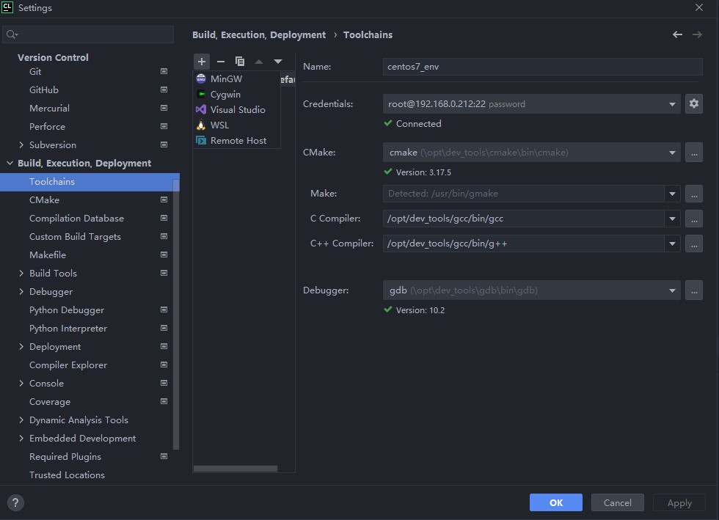Expand the Subversion node

coord(21,145)
